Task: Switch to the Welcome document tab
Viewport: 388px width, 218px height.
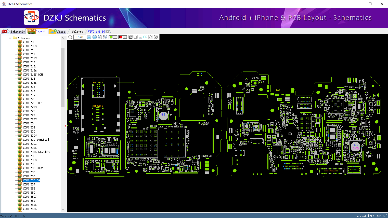Action: click(x=77, y=32)
